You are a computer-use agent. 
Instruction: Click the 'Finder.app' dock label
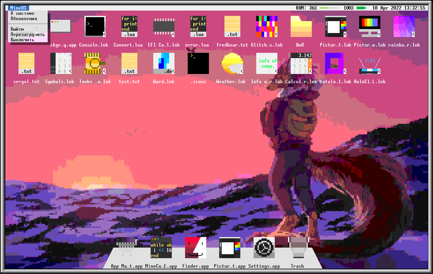(x=196, y=266)
